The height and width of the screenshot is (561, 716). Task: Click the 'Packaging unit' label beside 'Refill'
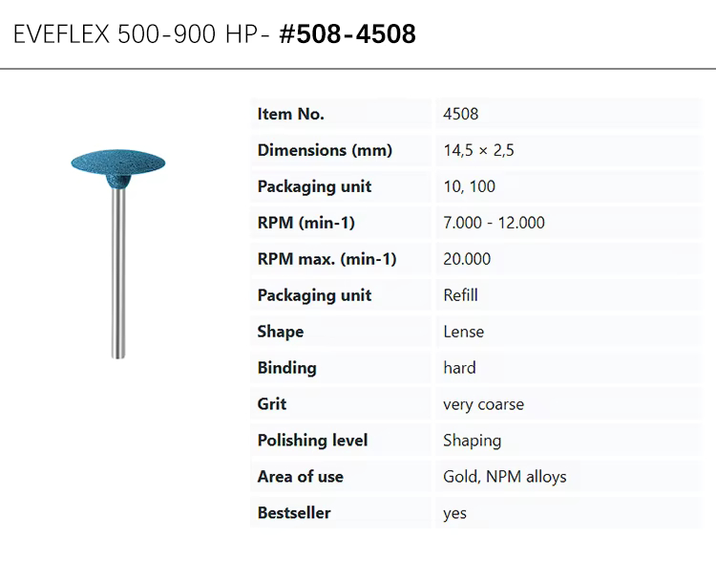click(315, 295)
